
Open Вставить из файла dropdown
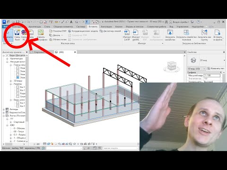click(218, 35)
